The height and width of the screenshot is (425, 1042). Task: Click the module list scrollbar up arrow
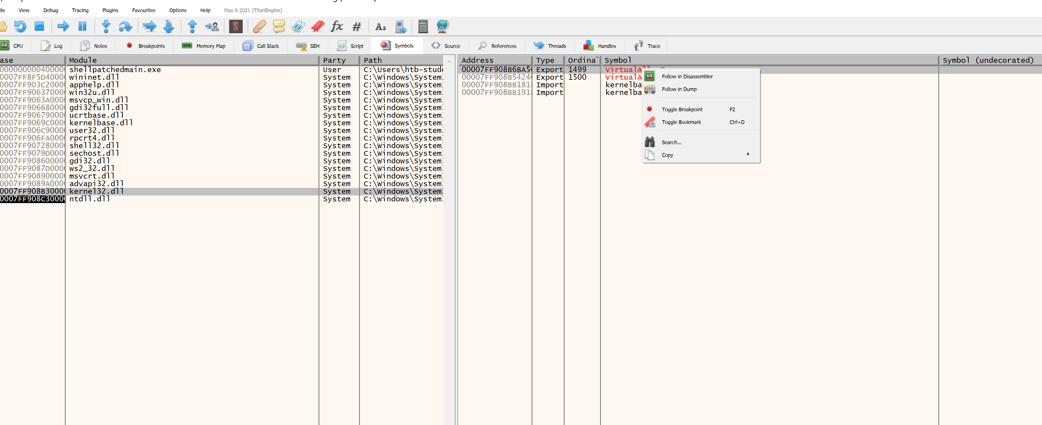(449, 61)
